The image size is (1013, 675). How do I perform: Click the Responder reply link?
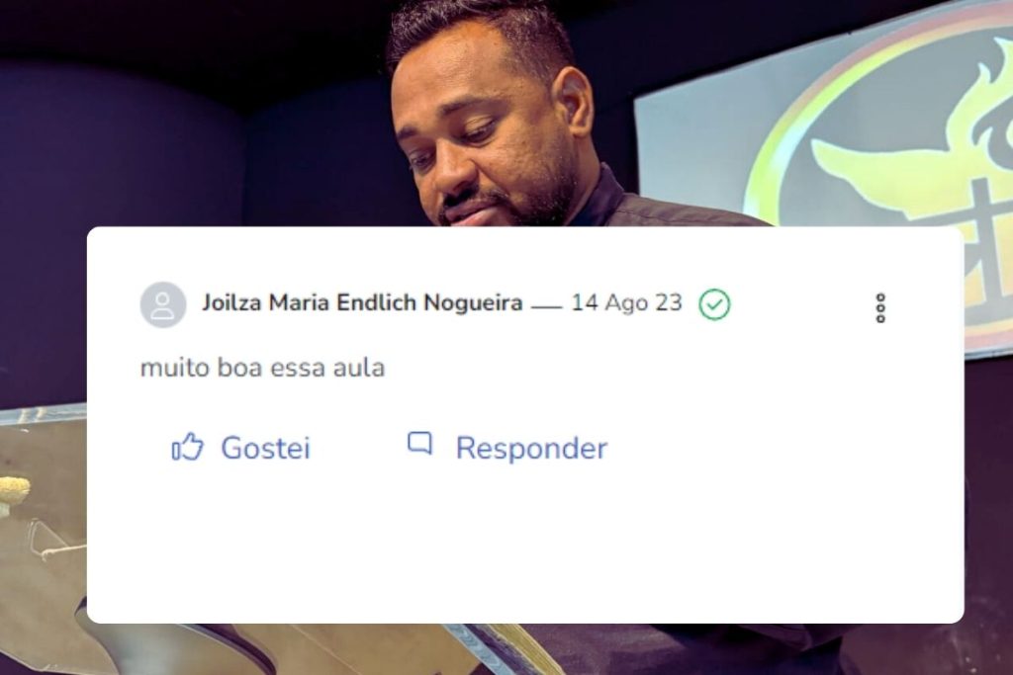click(531, 449)
